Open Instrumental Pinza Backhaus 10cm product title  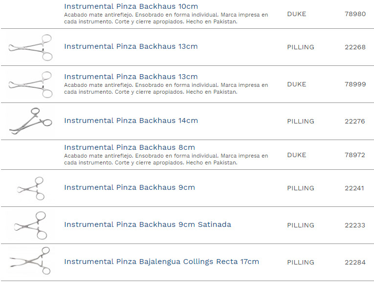click(131, 6)
